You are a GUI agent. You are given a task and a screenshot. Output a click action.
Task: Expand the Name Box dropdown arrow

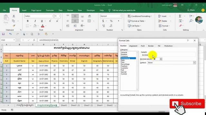[14, 40]
